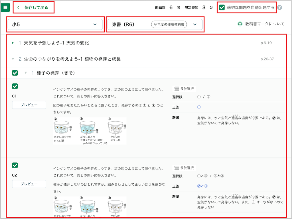292x219 pixels.
Task: Collapse chapter 2 生命のつながり triangle
Action: (13, 59)
